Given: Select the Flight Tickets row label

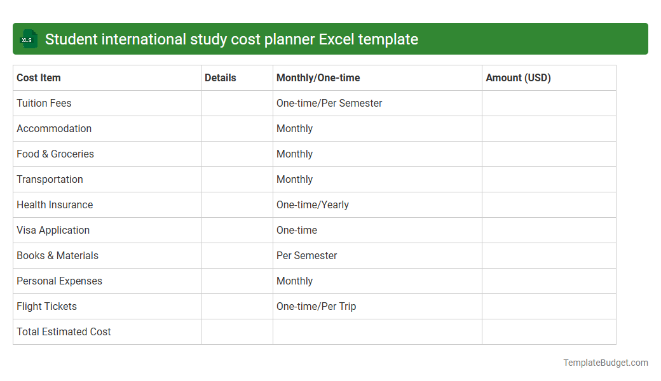Looking at the screenshot, I should point(46,306).
